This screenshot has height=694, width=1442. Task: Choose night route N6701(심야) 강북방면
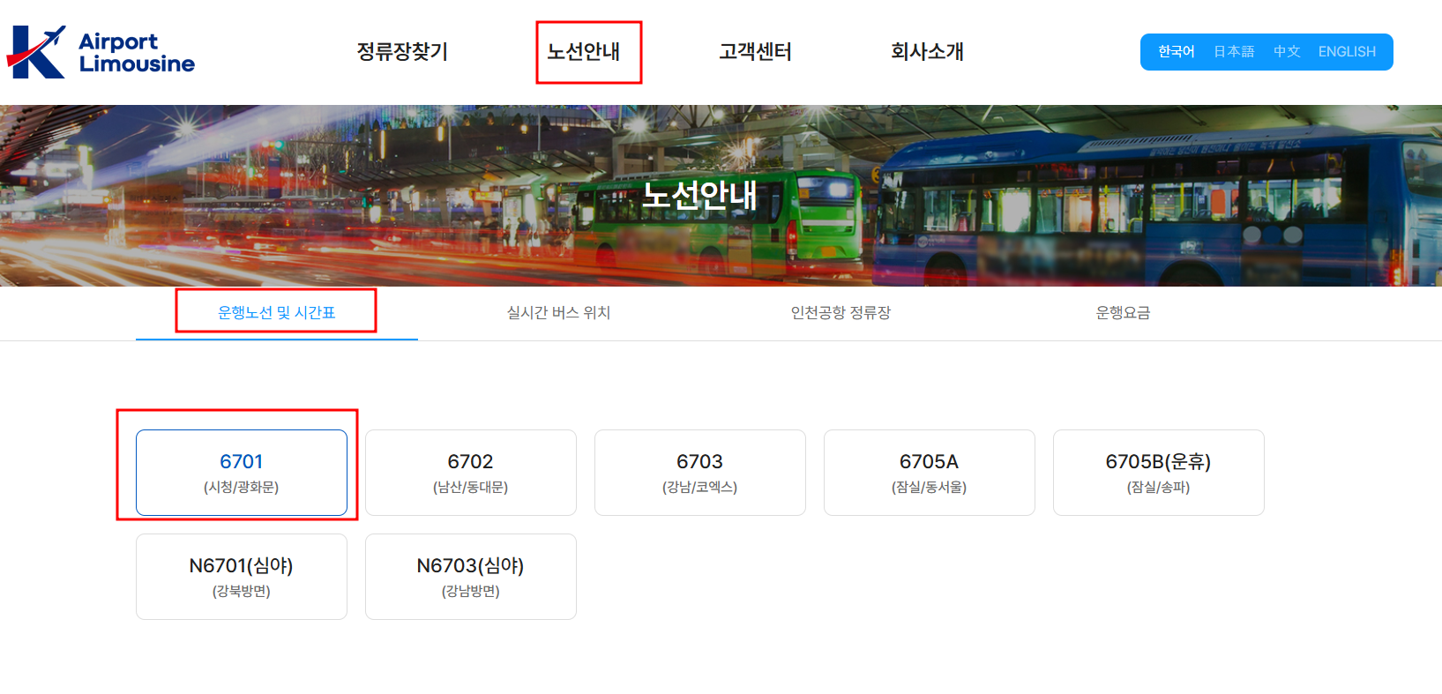click(x=242, y=577)
